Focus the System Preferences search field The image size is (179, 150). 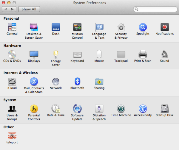(x=155, y=9)
